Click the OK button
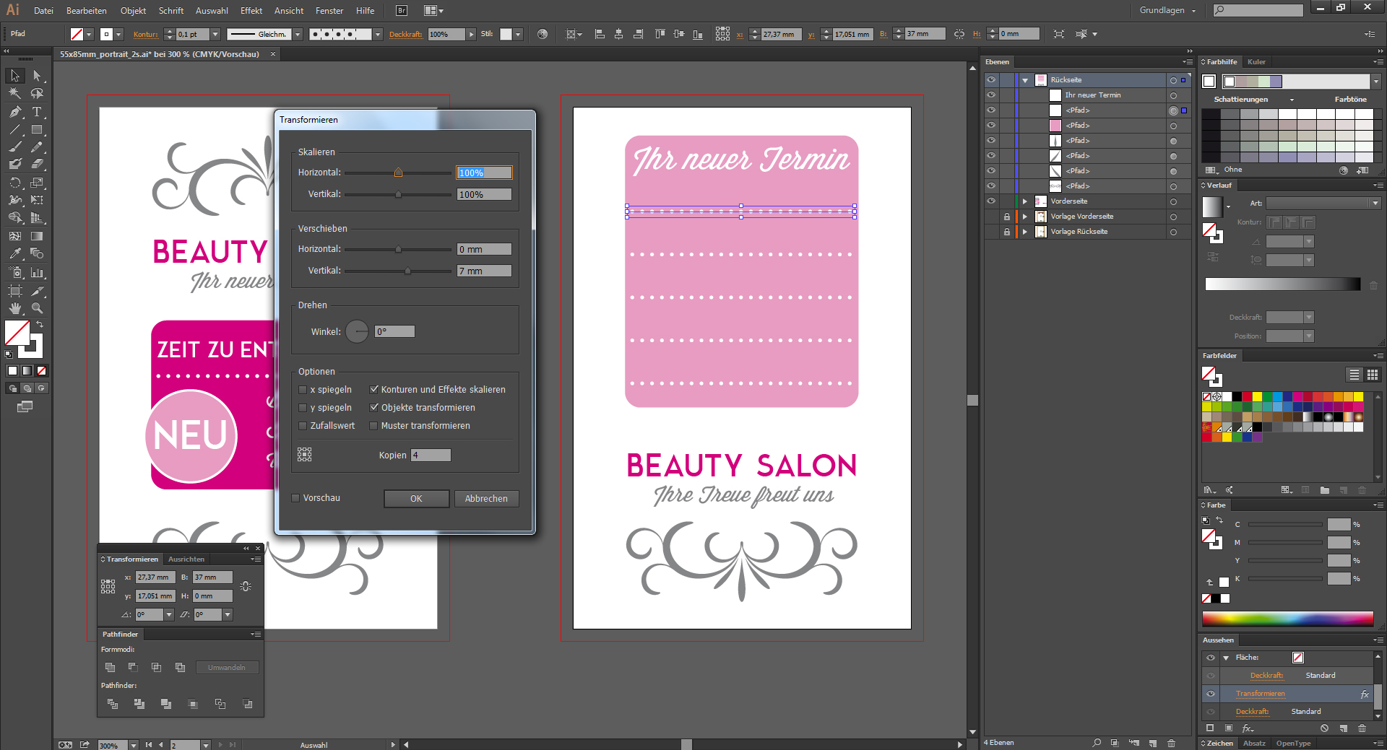 (x=416, y=499)
